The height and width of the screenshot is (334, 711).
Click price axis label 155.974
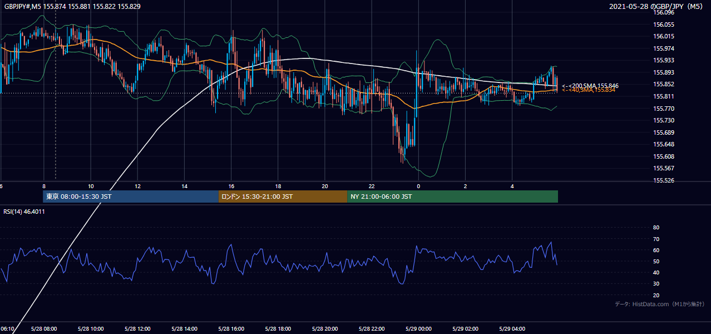click(664, 48)
